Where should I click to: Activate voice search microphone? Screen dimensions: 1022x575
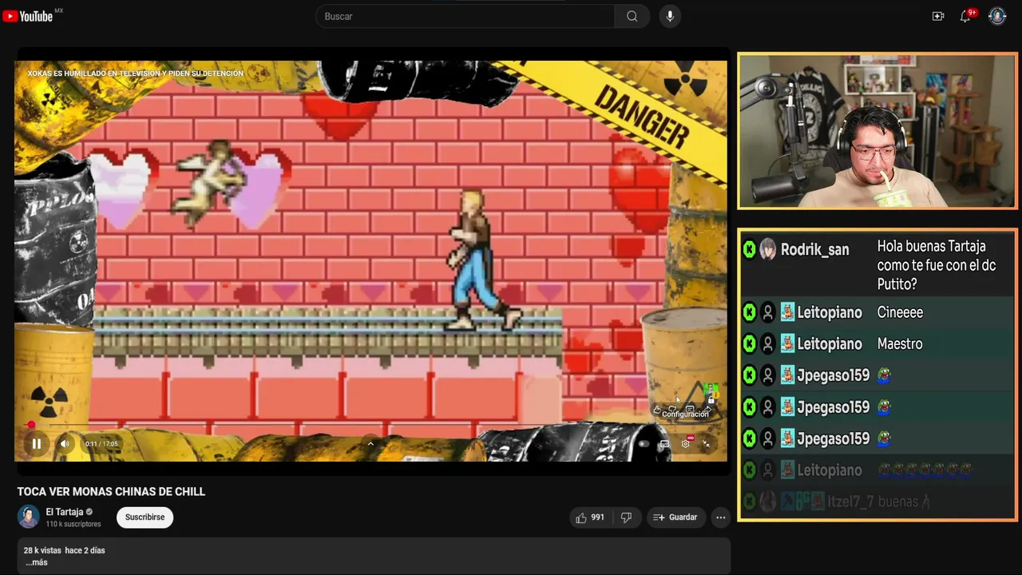click(x=670, y=16)
